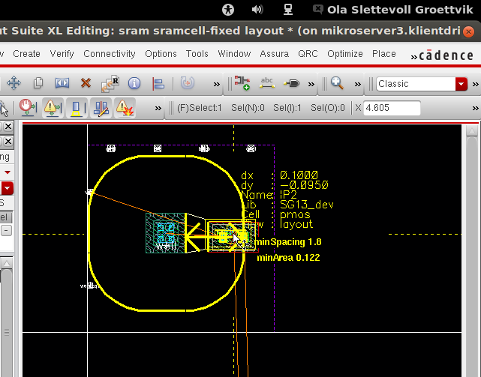Image resolution: width=481 pixels, height=377 pixels.
Task: Click the cadence logo
Action: pos(446,55)
